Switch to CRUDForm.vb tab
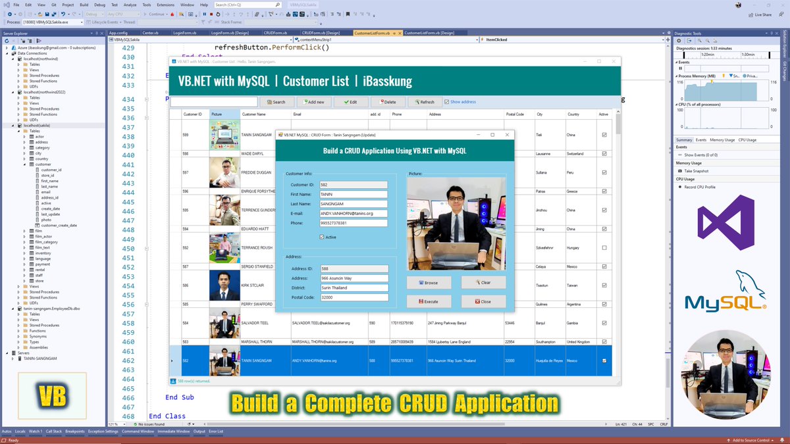This screenshot has height=444, width=790. coord(275,33)
